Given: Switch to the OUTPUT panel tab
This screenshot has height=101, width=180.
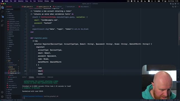Looking at the screenshot, I should pos(24,77).
